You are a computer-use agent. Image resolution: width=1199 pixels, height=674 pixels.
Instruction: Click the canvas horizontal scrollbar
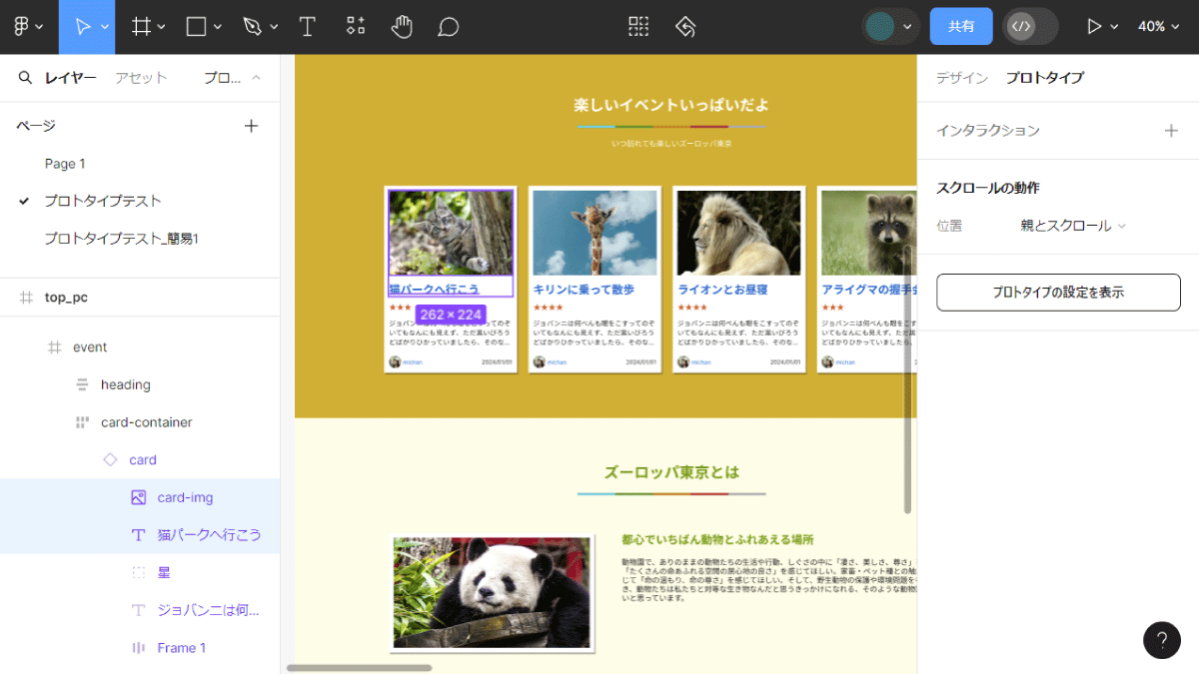click(x=360, y=668)
